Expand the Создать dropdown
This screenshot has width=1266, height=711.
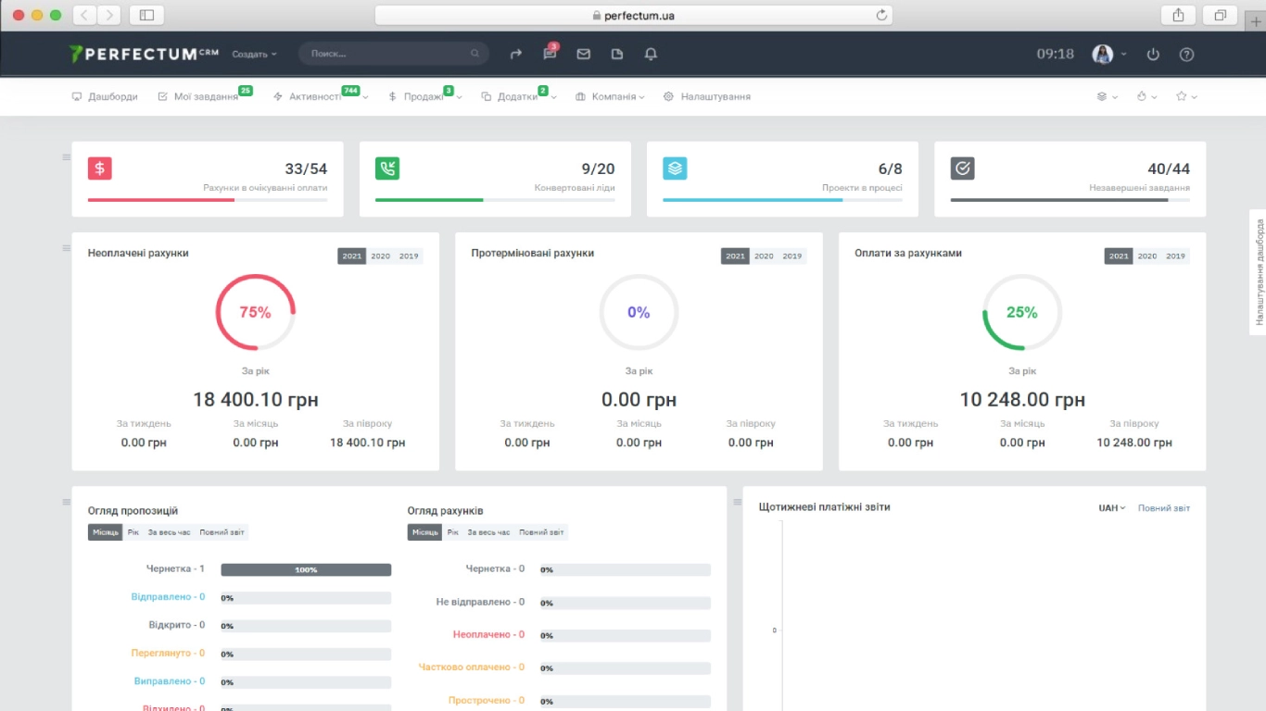pos(254,55)
